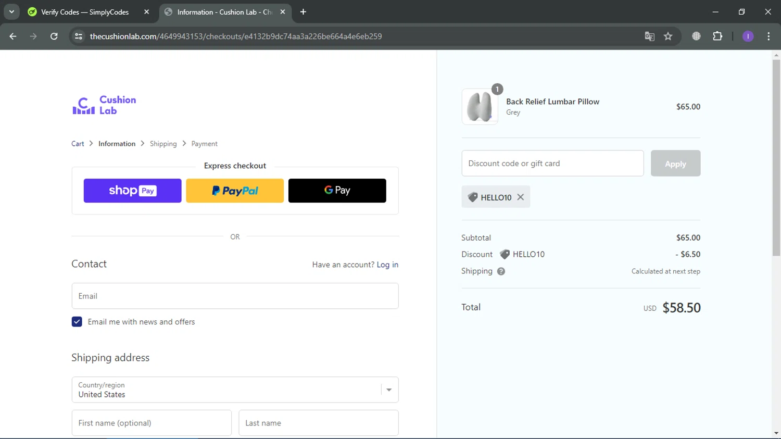Image resolution: width=781 pixels, height=439 pixels.
Task: Click the page vertical scrollbar
Action: (776, 157)
